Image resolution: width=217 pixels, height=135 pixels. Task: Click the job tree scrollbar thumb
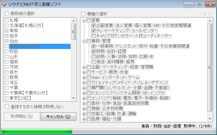(x=210, y=67)
